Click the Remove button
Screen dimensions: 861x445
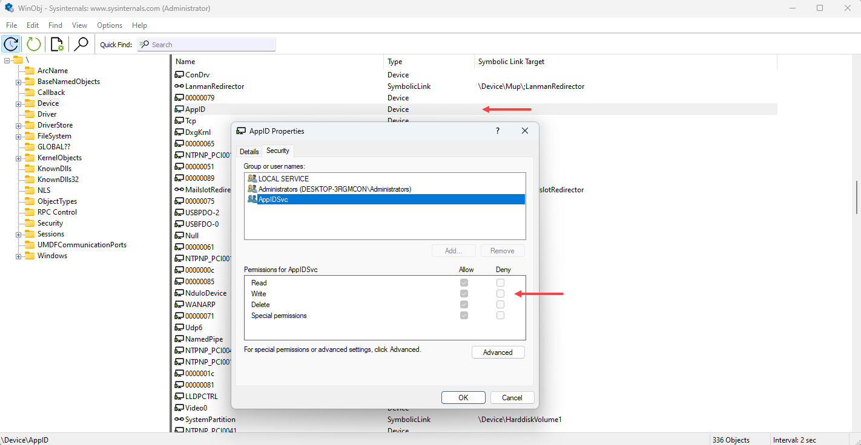tap(503, 251)
